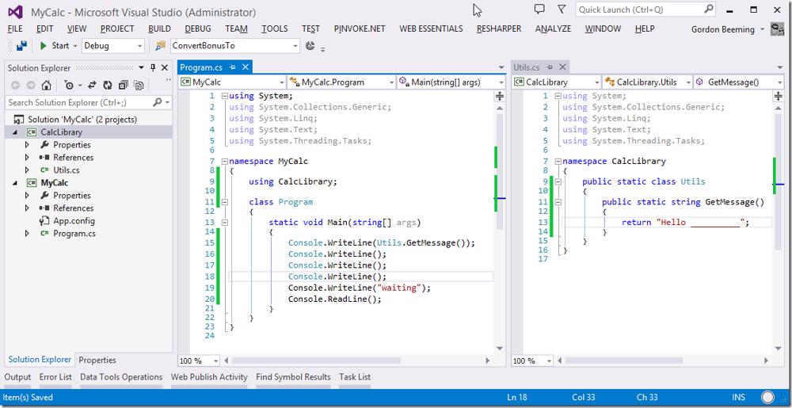Open the RESHARPER menu
Screen dimensions: 792x408
[498, 29]
